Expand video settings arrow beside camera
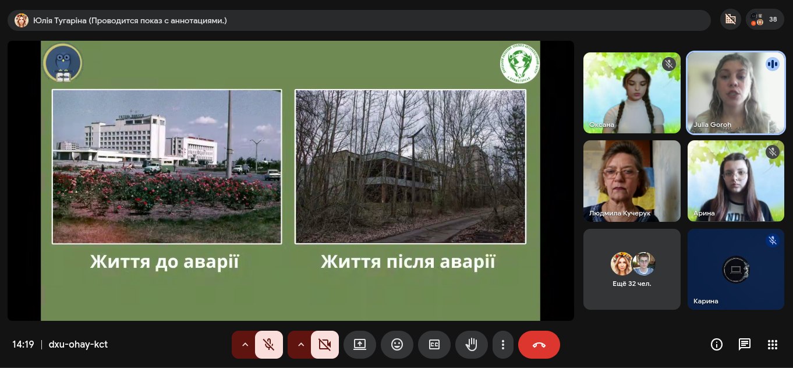Image resolution: width=793 pixels, height=368 pixels. point(300,345)
